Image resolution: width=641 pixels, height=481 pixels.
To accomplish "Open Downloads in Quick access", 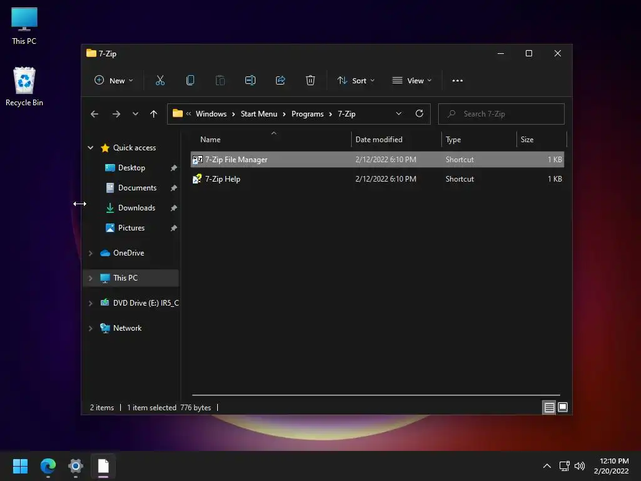I will point(136,208).
